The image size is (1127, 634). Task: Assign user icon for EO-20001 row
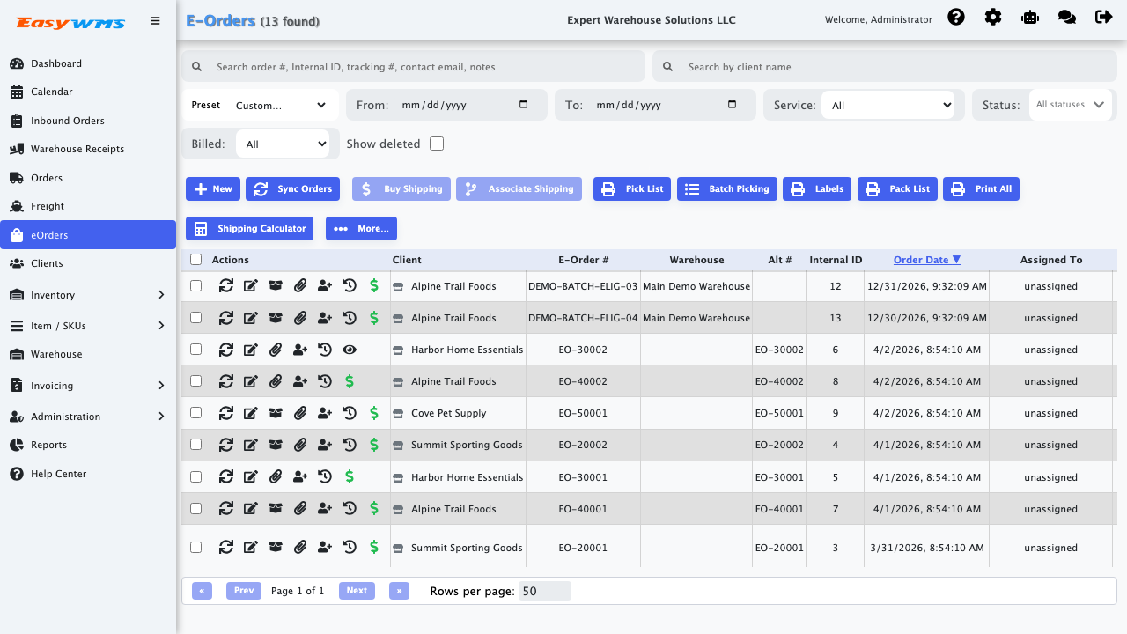(x=325, y=548)
